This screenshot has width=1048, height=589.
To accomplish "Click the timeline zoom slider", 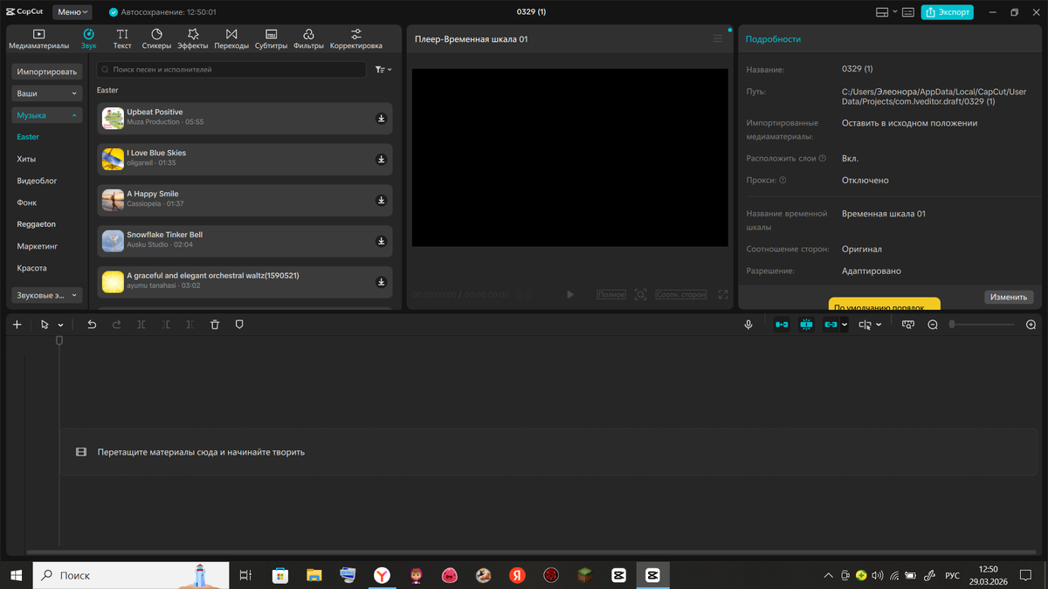I will coord(982,325).
